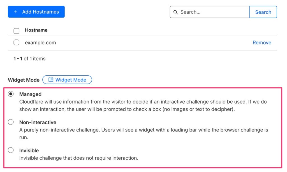
Task: Click the book icon in Widget Mode button
Action: click(x=51, y=80)
